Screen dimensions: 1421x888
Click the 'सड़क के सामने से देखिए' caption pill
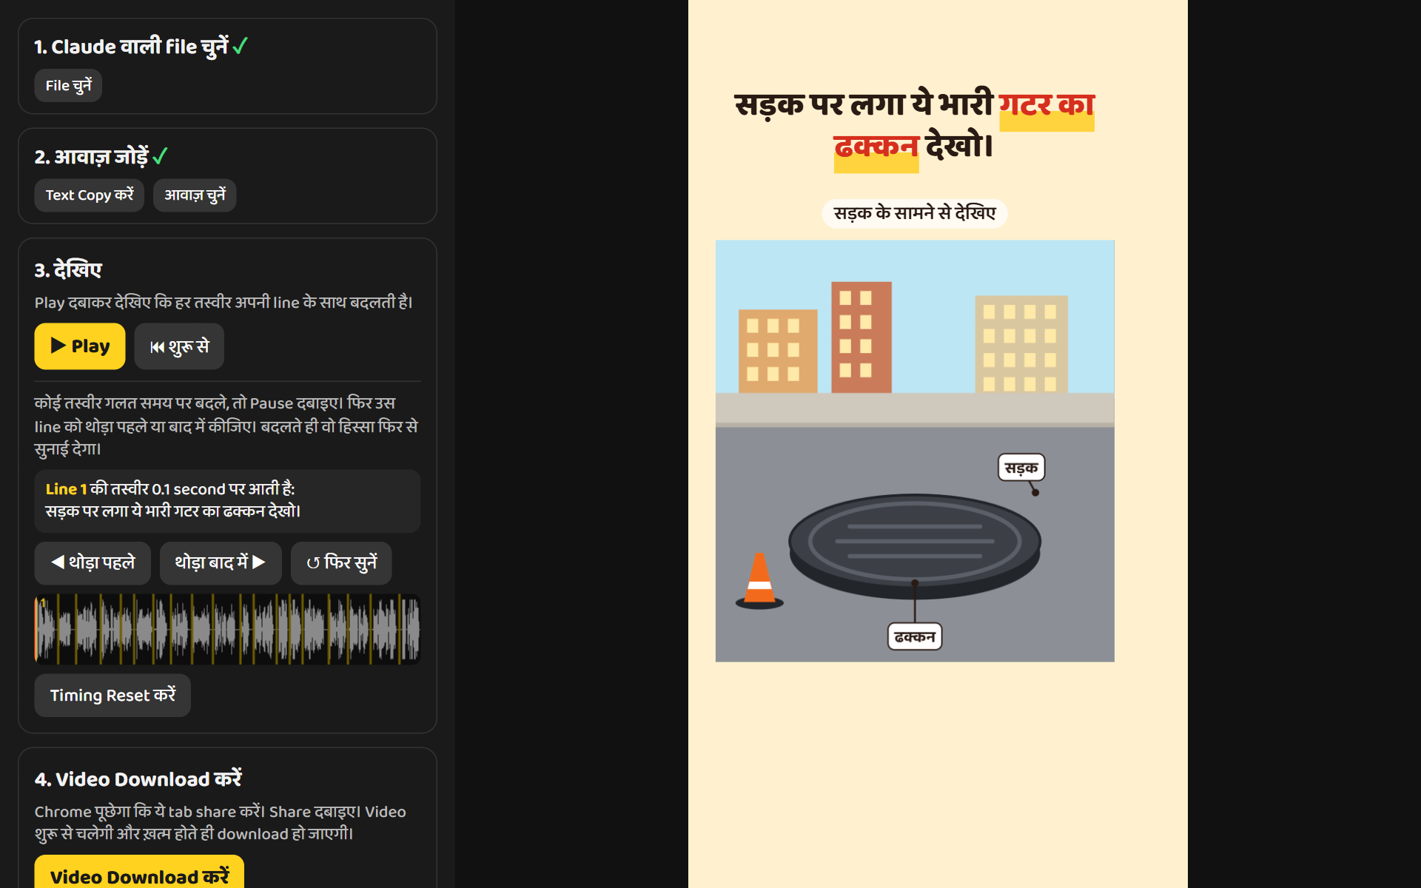click(915, 214)
